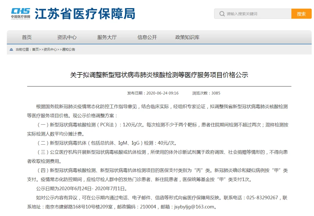
Task: Click the 资讯中心 breadcrumb link
Action: [x=50, y=50]
